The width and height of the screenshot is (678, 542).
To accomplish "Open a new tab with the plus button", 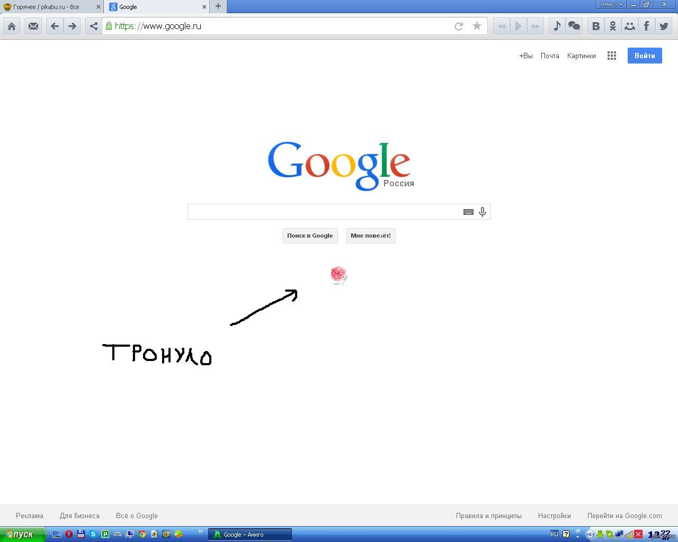I will click(x=218, y=6).
